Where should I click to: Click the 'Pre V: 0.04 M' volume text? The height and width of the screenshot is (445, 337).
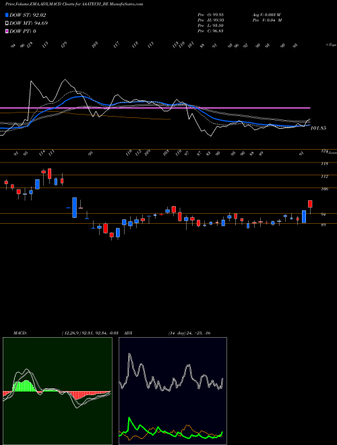click(x=268, y=20)
